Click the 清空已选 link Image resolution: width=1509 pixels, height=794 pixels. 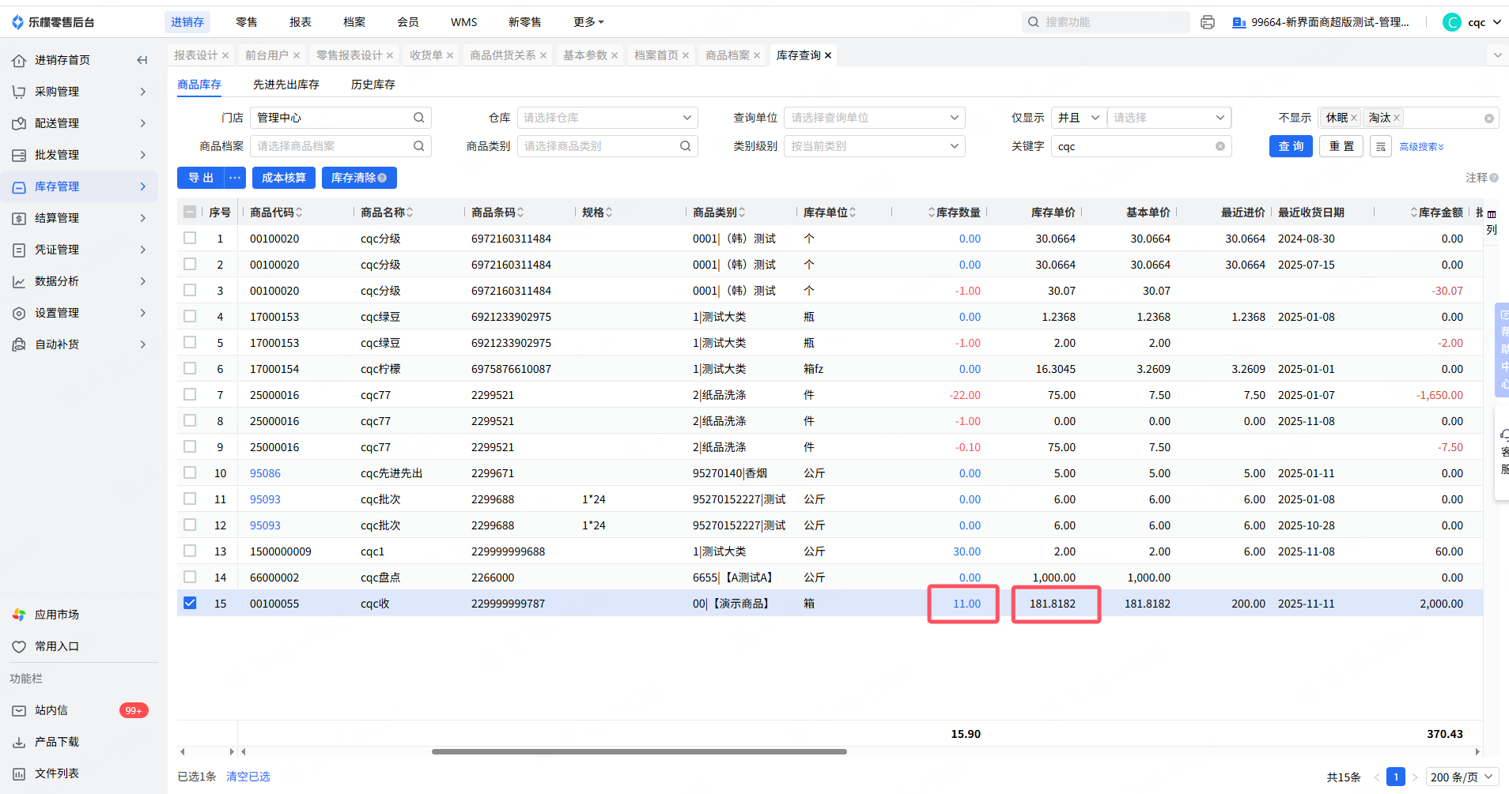coord(248,777)
